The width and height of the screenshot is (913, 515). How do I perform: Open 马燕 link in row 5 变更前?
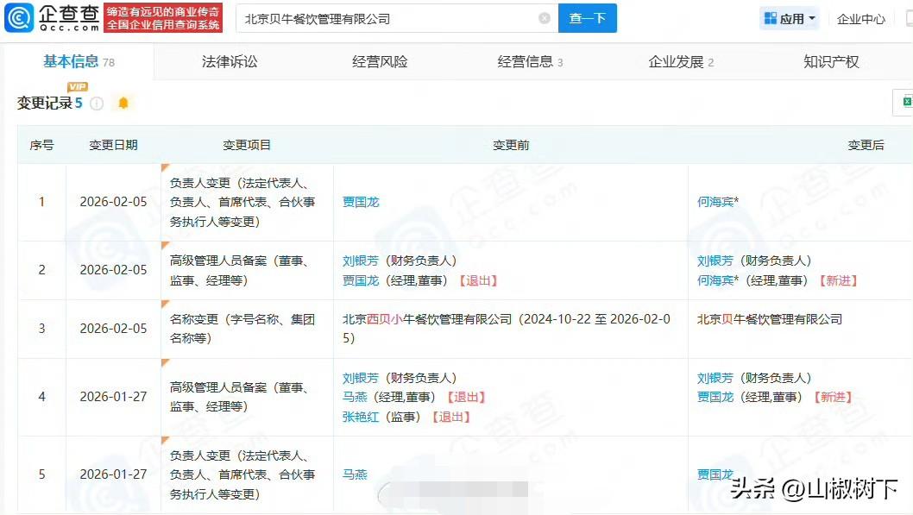click(x=355, y=474)
